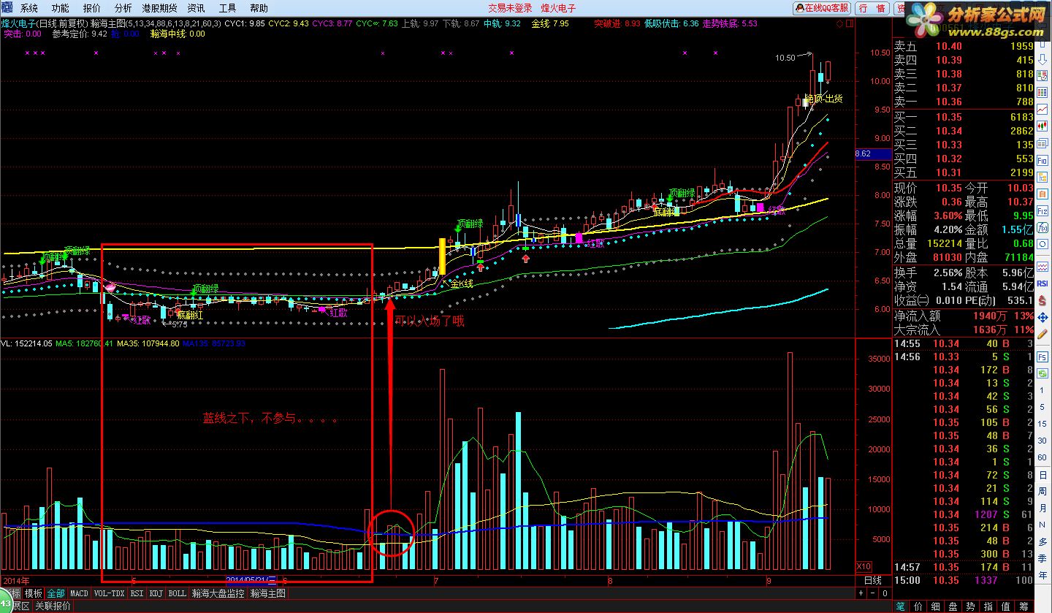1052x613 pixels.
Task: Click the X10 volume scale button
Action: (x=864, y=567)
